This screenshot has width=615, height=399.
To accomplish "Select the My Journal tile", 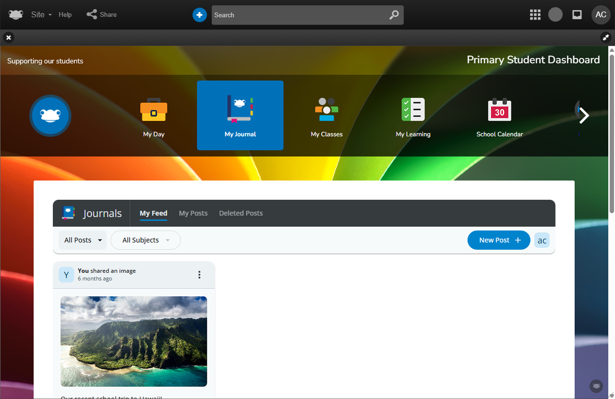I will pyautogui.click(x=240, y=115).
